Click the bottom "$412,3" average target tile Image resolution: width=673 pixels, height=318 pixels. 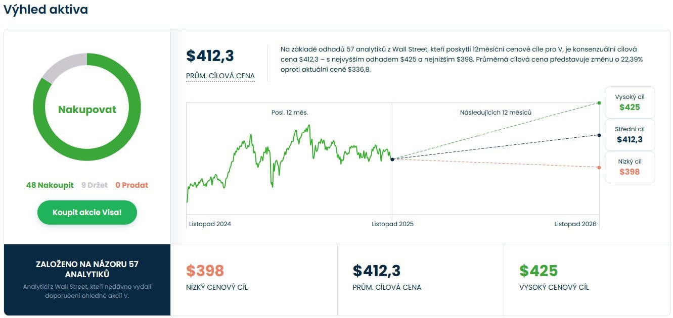coord(420,279)
